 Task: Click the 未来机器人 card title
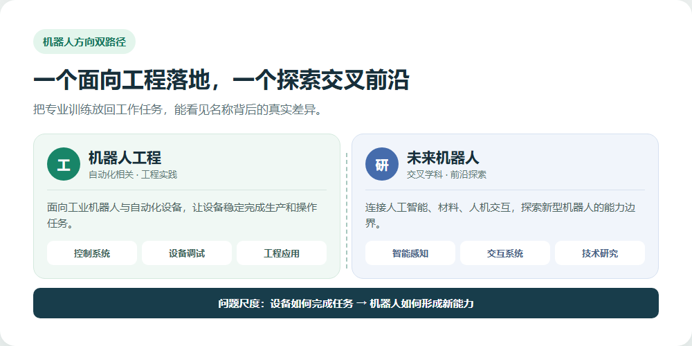coord(443,158)
